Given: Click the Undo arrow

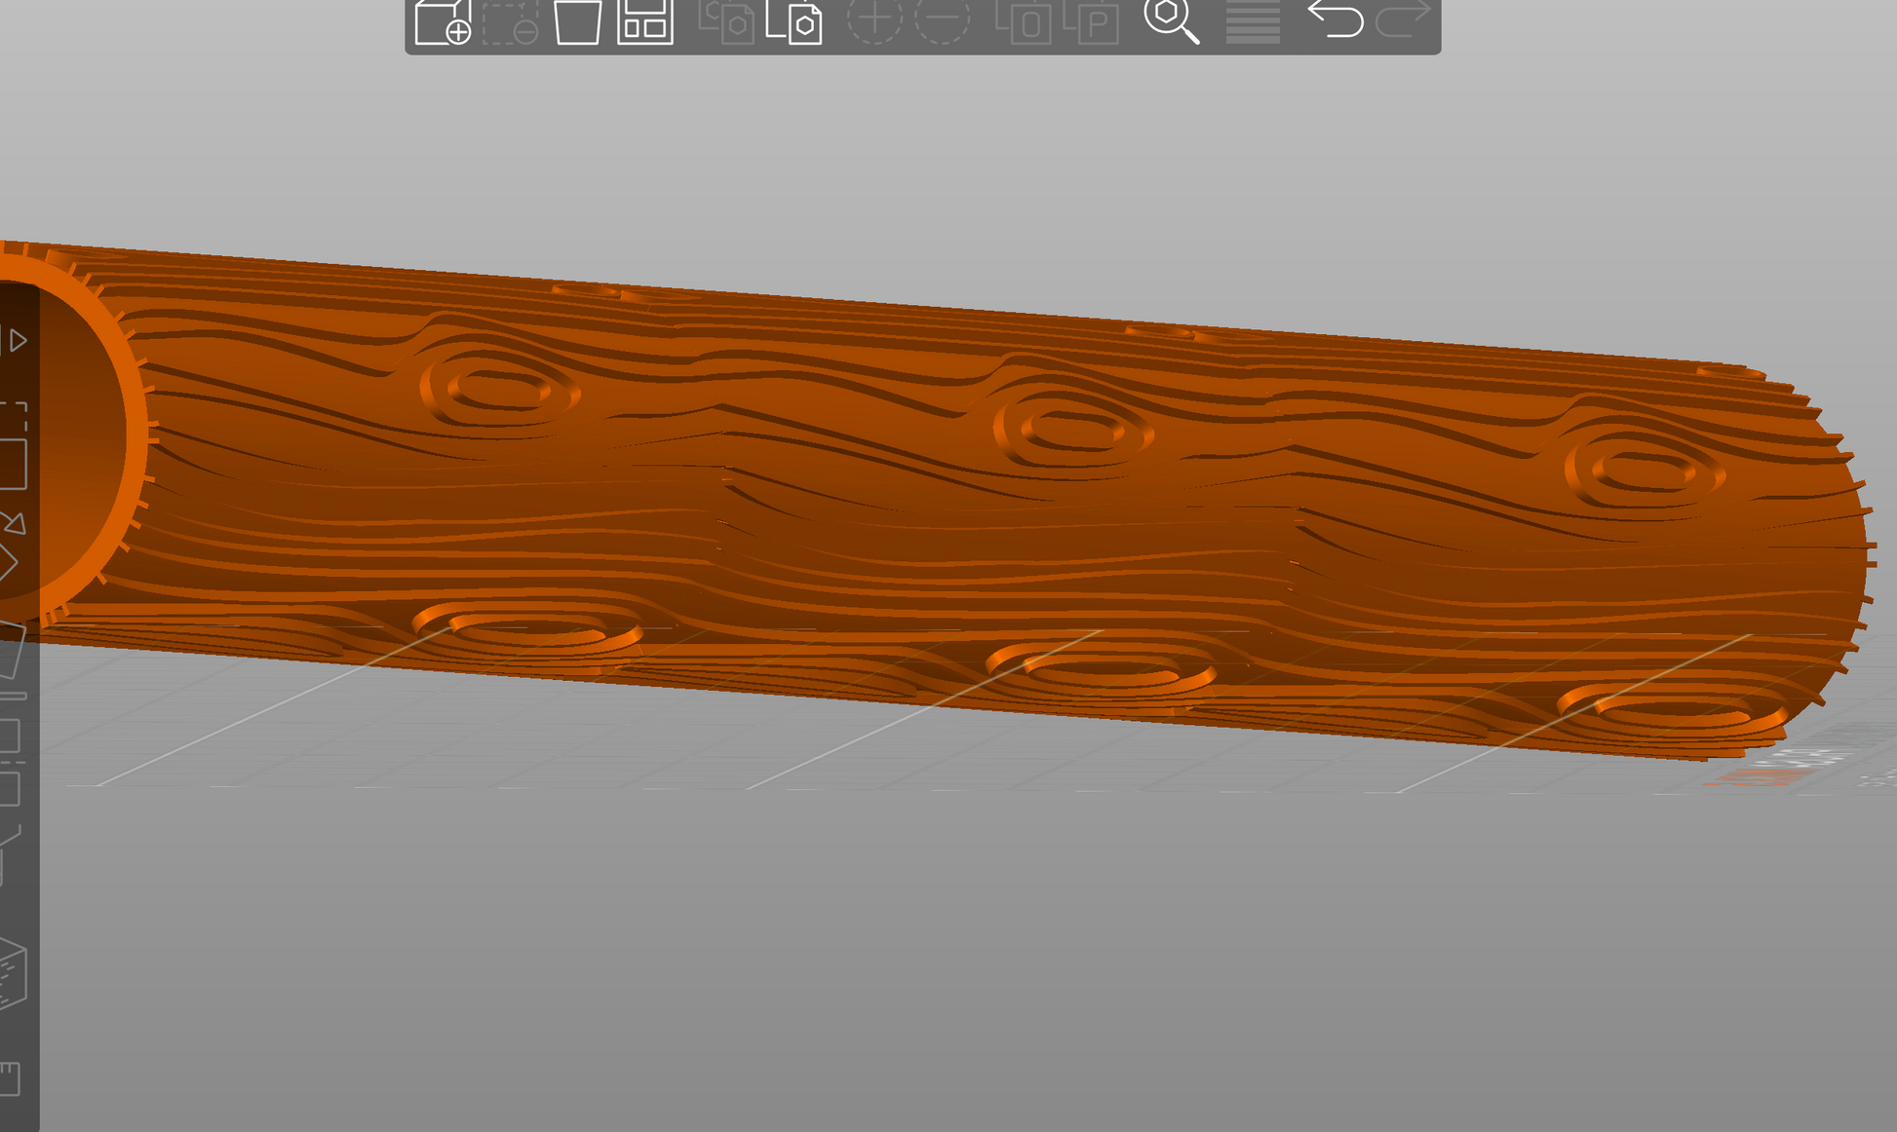Looking at the screenshot, I should click(1335, 18).
